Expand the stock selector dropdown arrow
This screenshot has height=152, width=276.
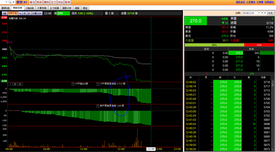[7, 2]
